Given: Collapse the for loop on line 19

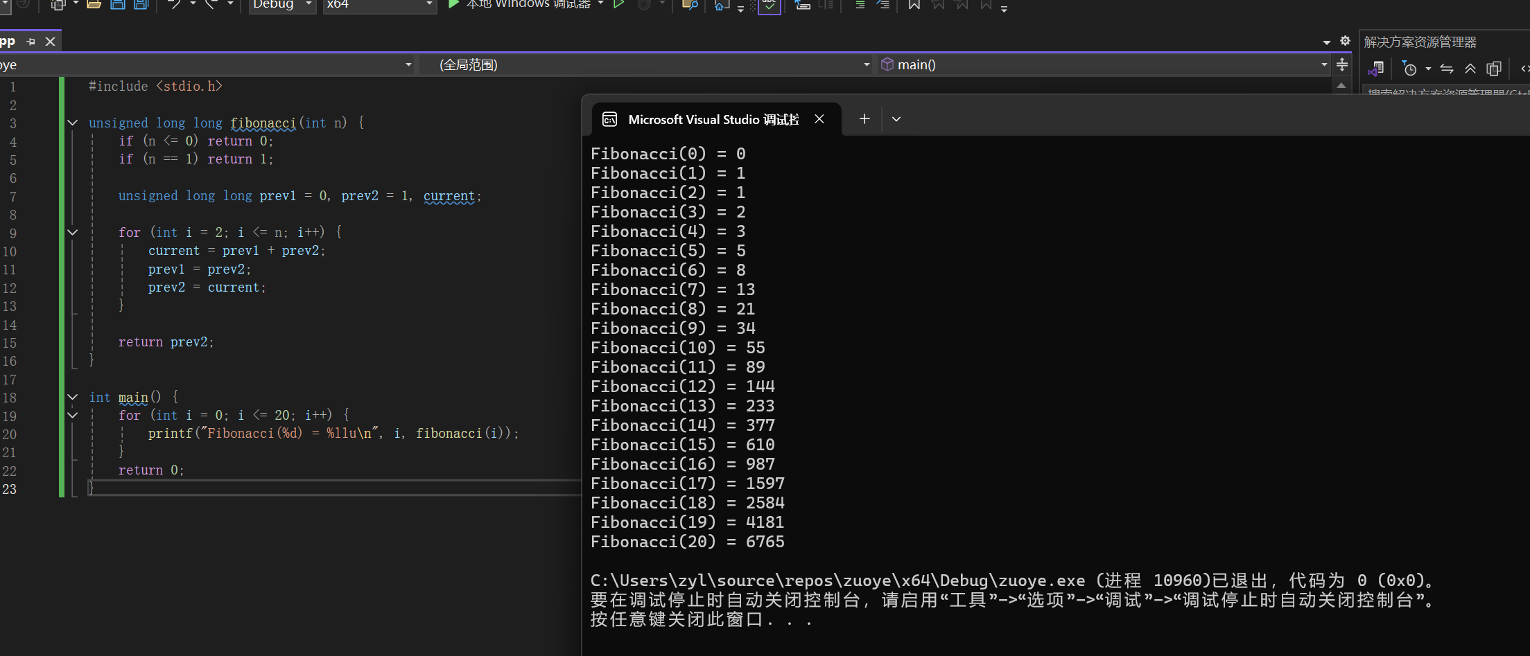Looking at the screenshot, I should click(73, 415).
